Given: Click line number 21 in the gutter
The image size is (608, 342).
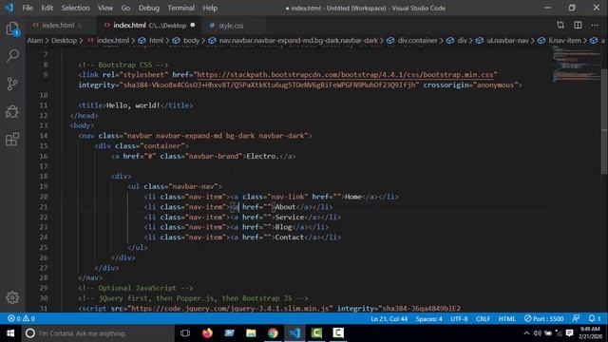Looking at the screenshot, I should 44,207.
